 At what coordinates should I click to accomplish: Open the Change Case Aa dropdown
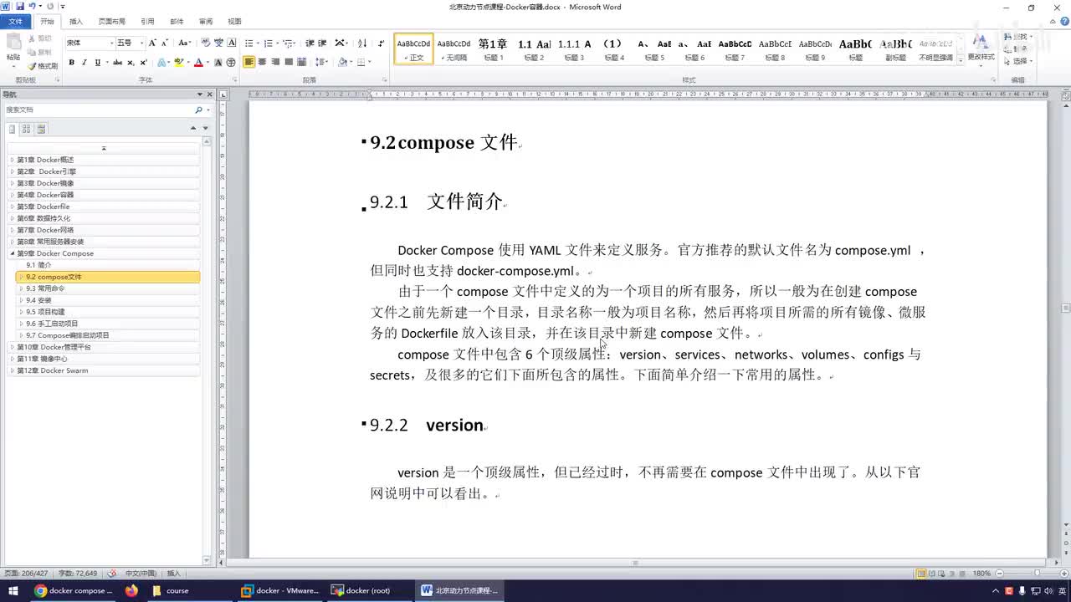click(x=185, y=43)
